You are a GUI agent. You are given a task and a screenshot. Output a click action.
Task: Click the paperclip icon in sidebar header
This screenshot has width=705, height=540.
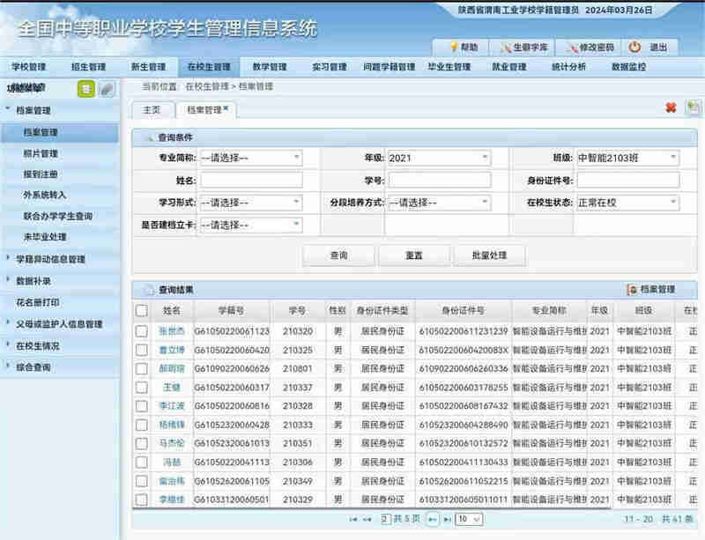pos(107,88)
